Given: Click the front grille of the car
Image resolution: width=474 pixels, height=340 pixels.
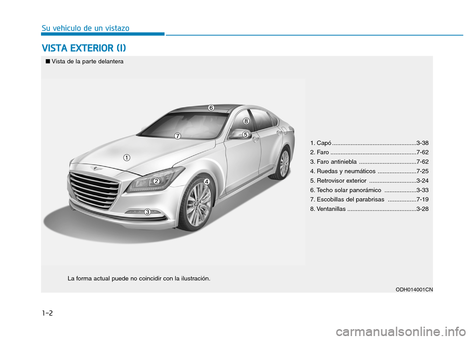Looking at the screenshot, I should (94, 190).
